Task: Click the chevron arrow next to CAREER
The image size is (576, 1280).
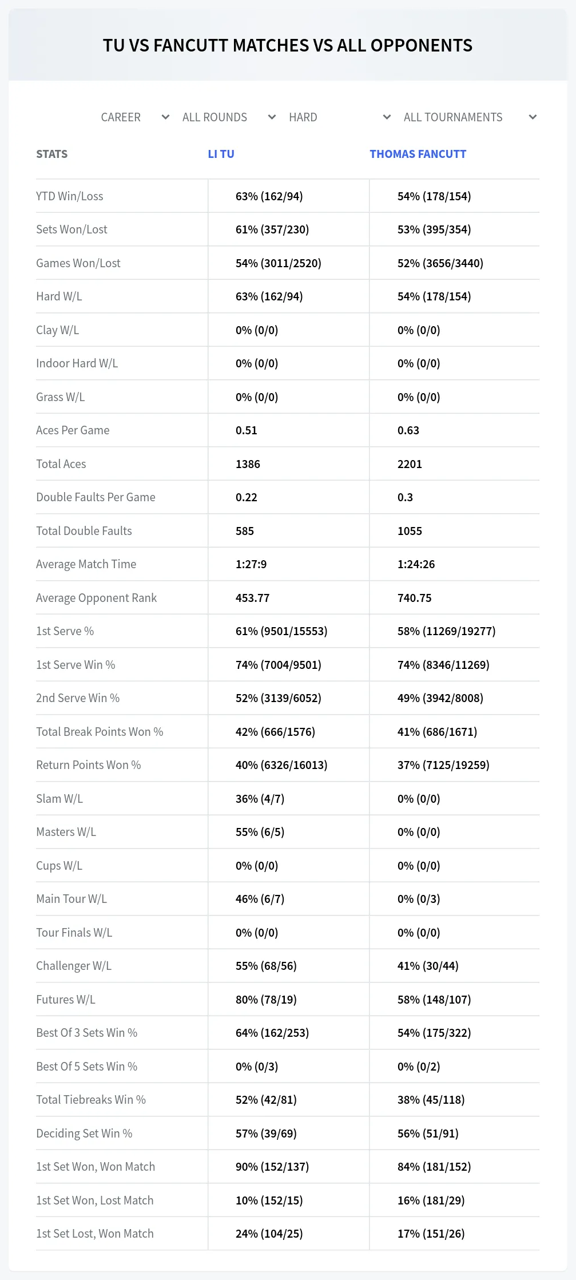Action: click(x=165, y=117)
